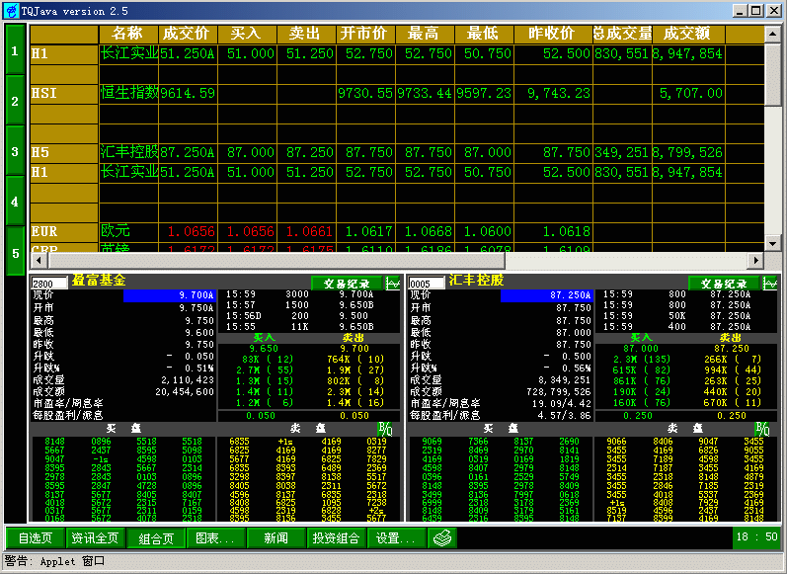Click 汇丰控股 P/E value 19.09/4.42

click(561, 404)
